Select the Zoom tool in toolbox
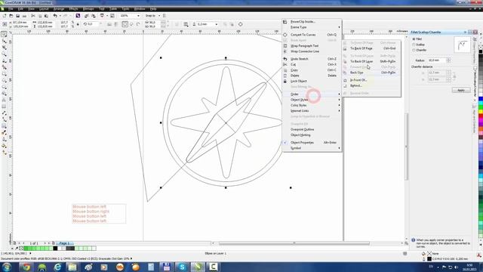 (4, 54)
